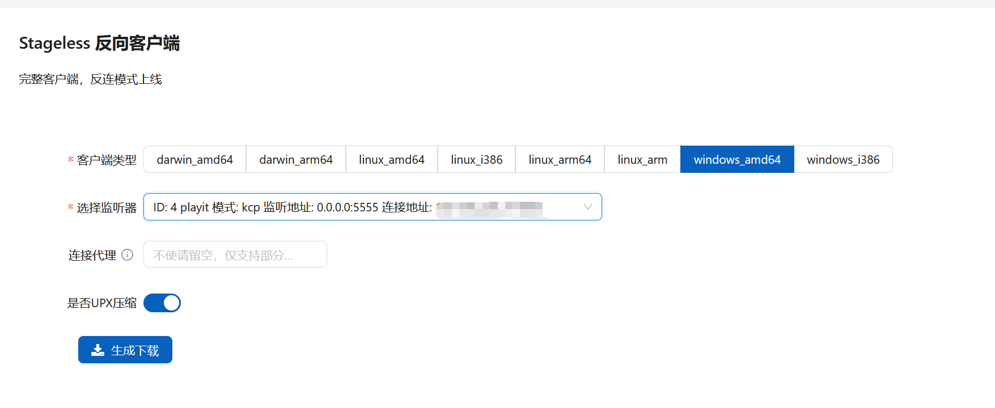
Task: Select the darwin_arm64 client type
Action: [296, 160]
